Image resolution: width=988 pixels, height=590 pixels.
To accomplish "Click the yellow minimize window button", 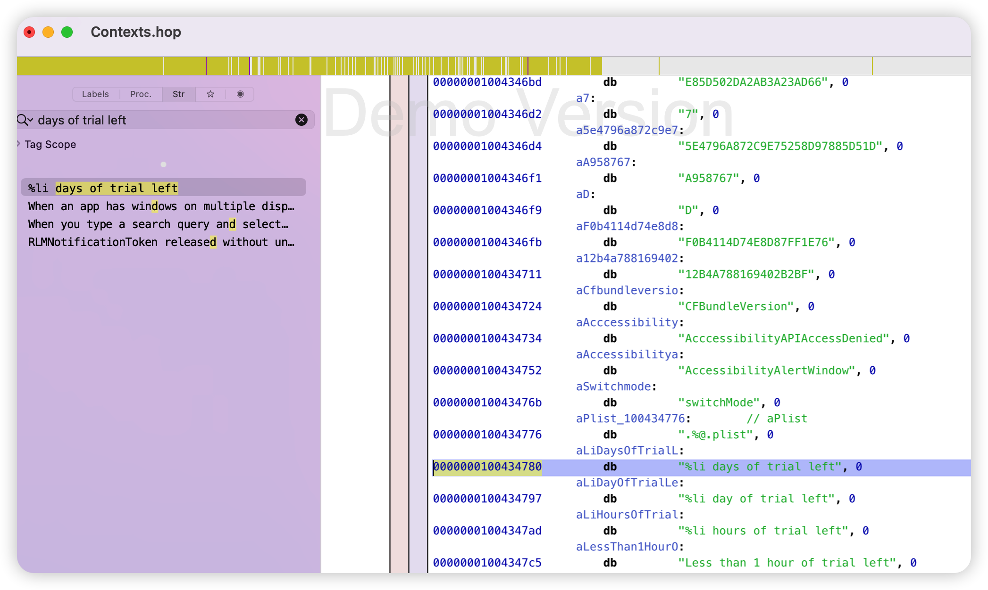I will click(48, 32).
